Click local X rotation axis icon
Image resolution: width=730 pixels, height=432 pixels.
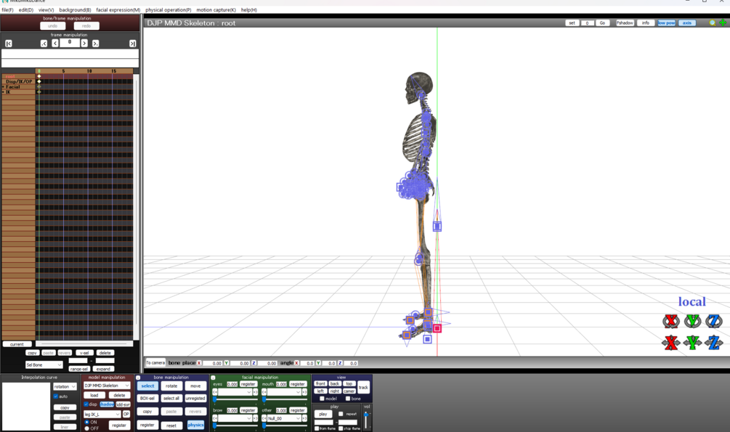[x=671, y=321]
